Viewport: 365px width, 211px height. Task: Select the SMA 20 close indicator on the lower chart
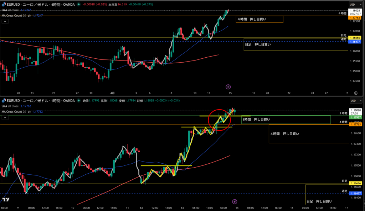click(10, 106)
